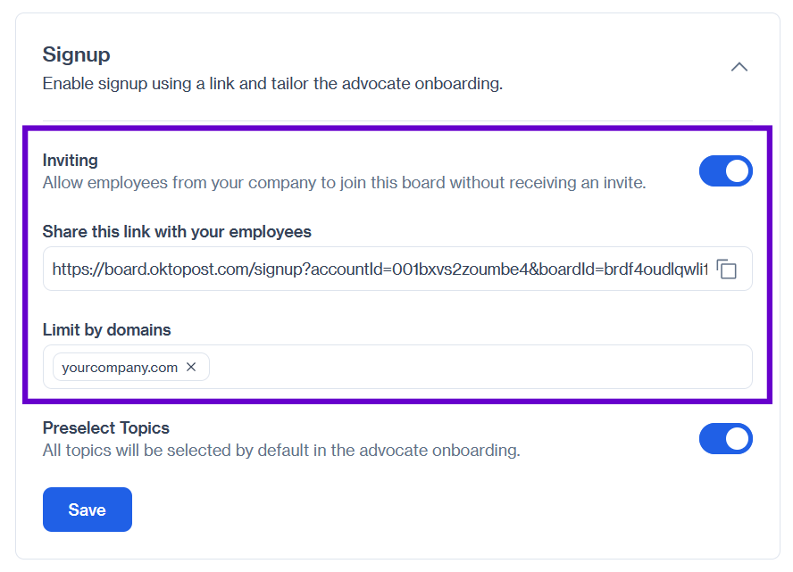Toggle the Inviting switch
The height and width of the screenshot is (572, 793).
[726, 170]
